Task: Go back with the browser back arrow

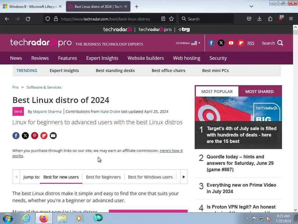Action: [x=7, y=19]
